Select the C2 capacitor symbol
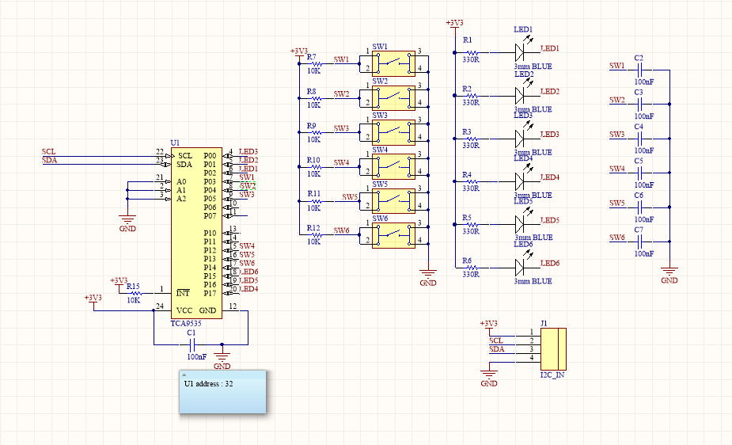Viewport: 732px width, 445px height. tap(639, 70)
